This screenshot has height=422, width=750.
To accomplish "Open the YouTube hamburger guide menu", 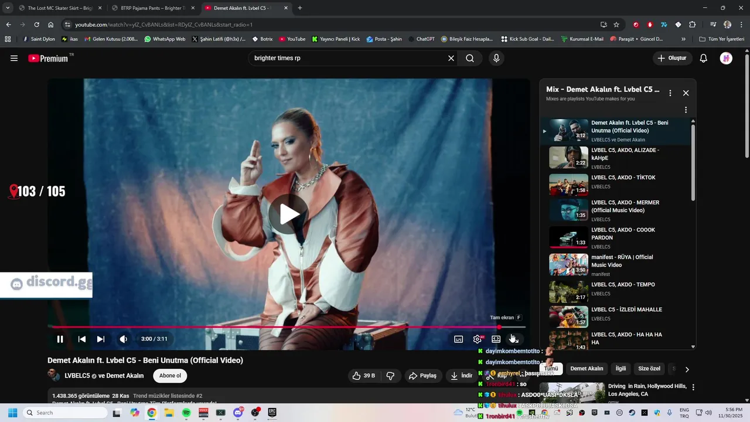I will coord(14,58).
